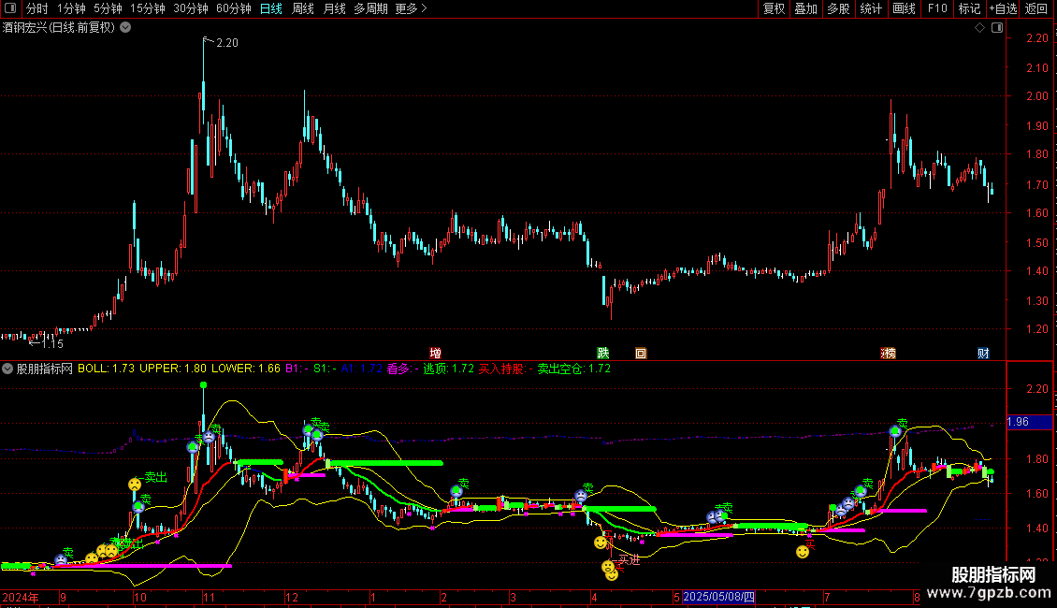
Task: Switch to the 周线 weekly tab
Action: point(303,8)
